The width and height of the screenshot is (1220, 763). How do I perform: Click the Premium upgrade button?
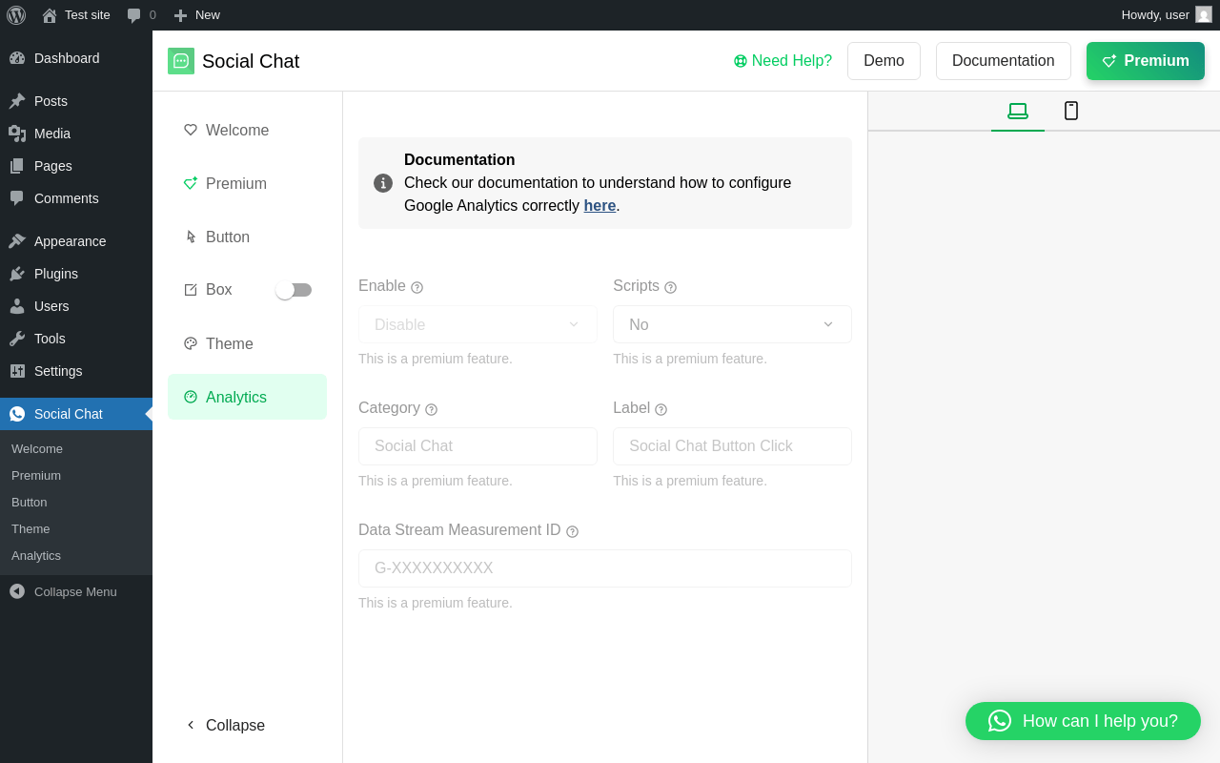click(x=1145, y=61)
